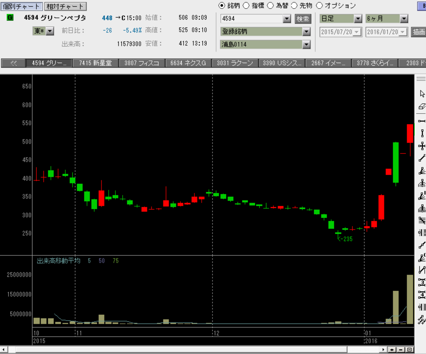This screenshot has height=354, width=426.
Task: Click the 50-day volume average label
Action: pyautogui.click(x=102, y=261)
